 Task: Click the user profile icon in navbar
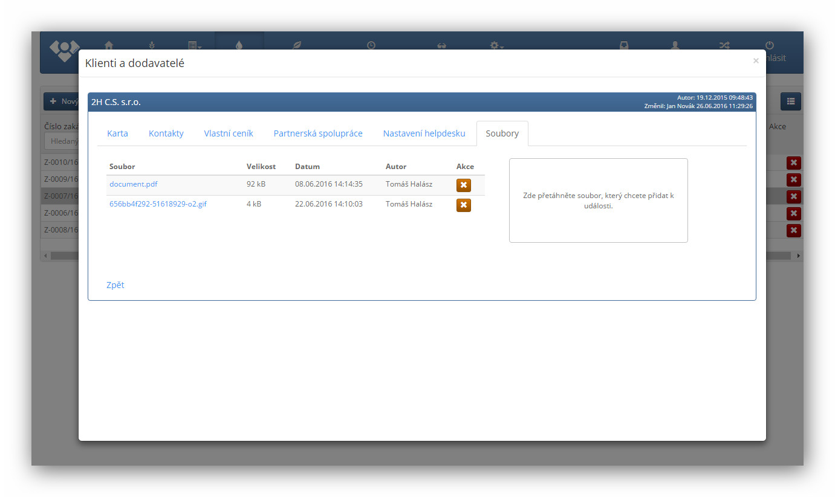point(675,45)
